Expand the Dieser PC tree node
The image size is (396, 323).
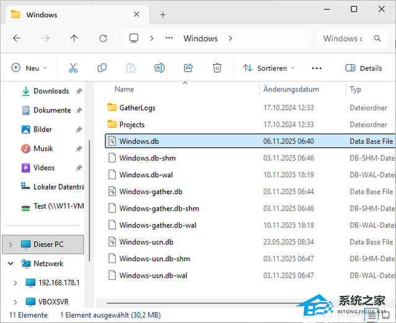point(11,245)
